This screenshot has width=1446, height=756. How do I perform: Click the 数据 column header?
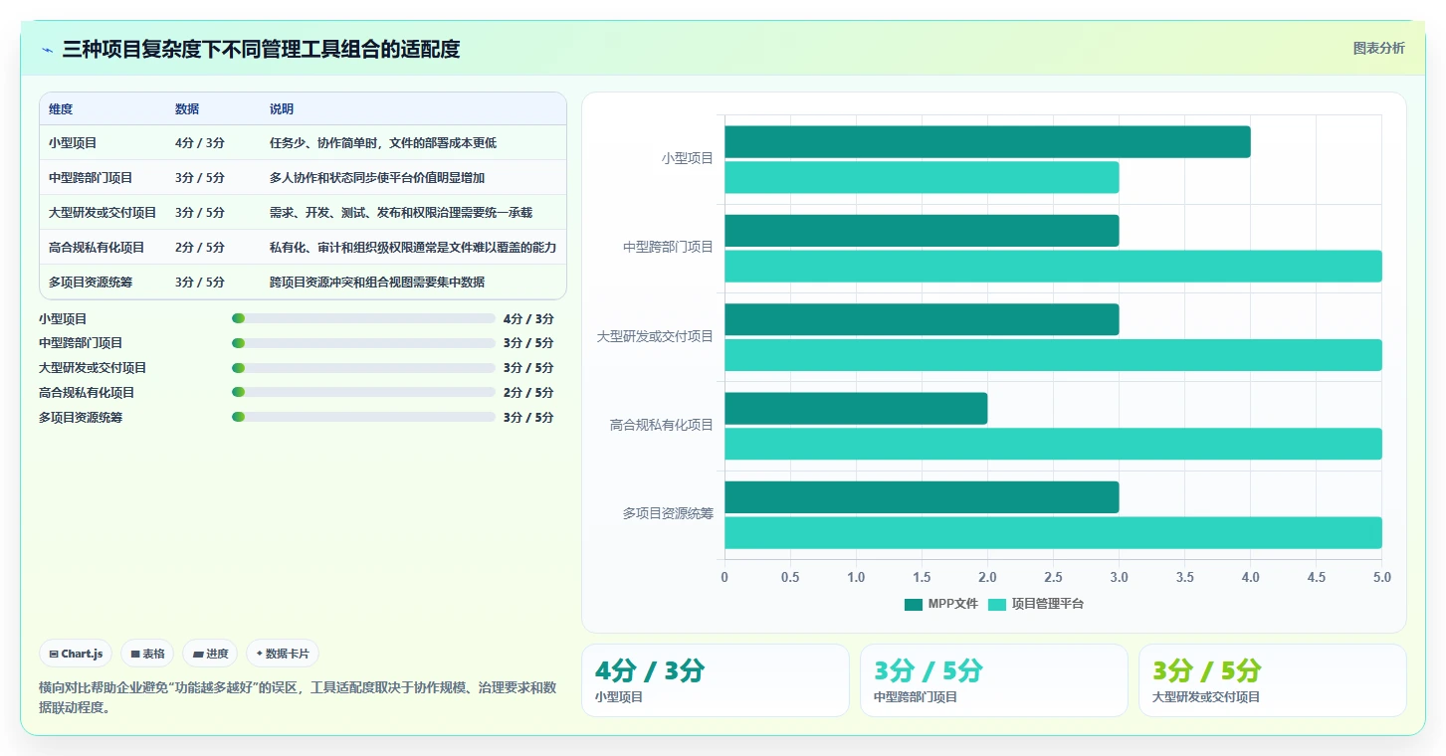click(187, 108)
